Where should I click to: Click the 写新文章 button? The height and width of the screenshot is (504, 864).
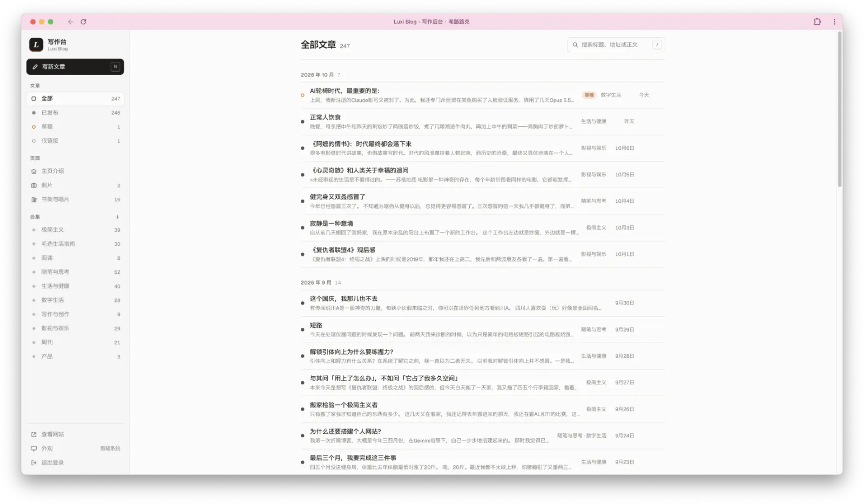click(75, 67)
